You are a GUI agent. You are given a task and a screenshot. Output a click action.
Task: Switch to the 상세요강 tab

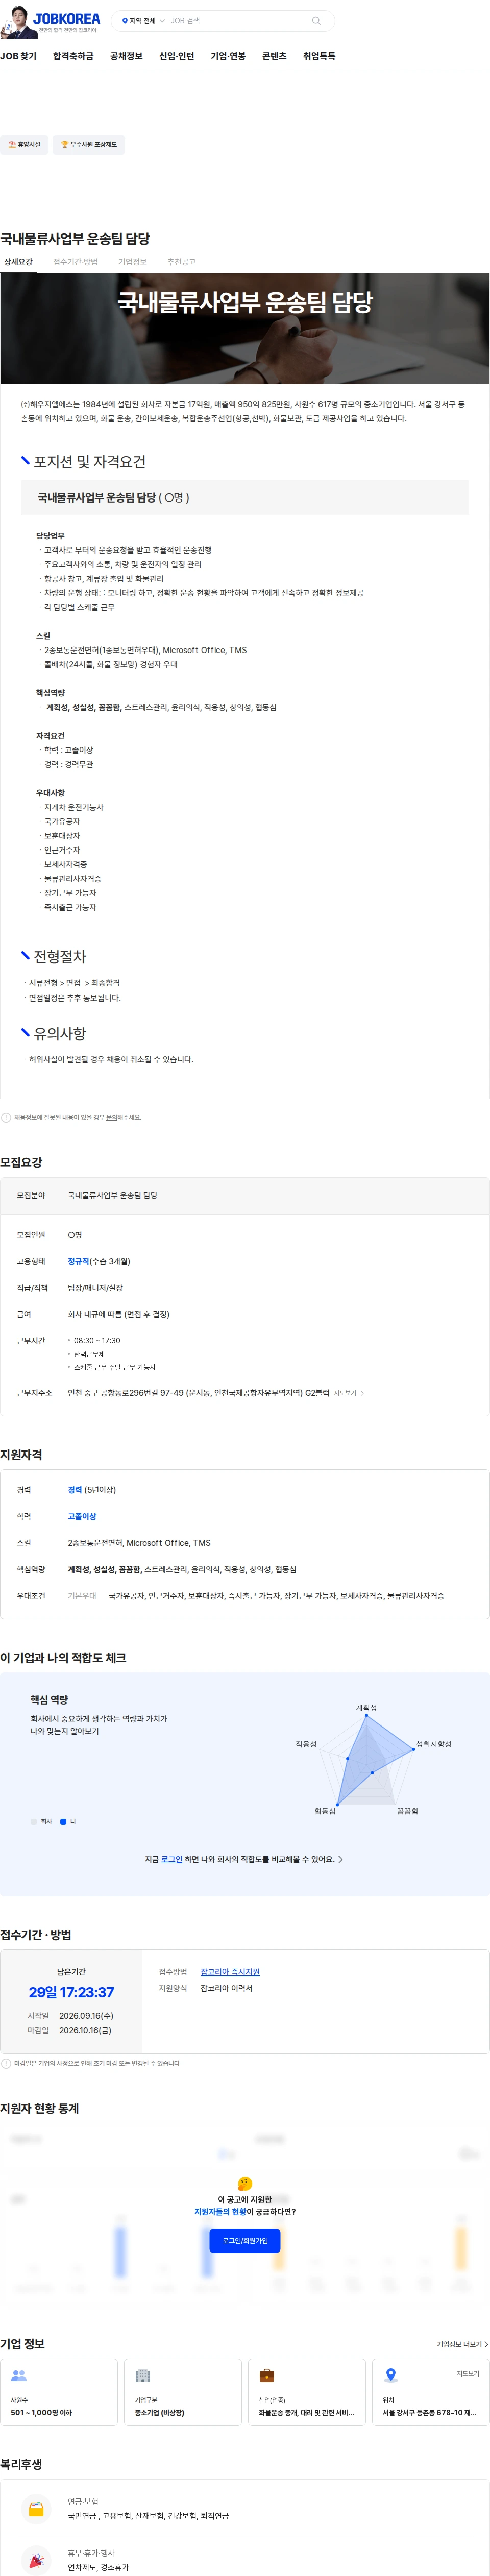18,262
